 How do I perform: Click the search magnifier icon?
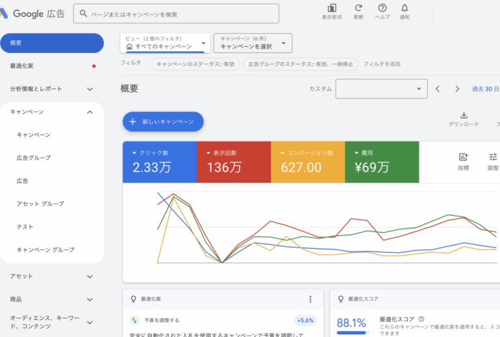[x=83, y=14]
